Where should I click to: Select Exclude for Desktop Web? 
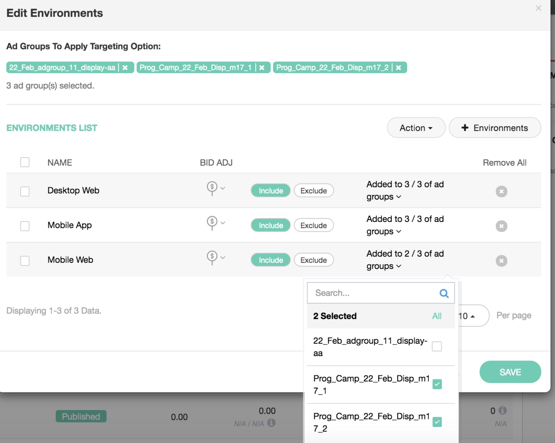click(x=313, y=191)
